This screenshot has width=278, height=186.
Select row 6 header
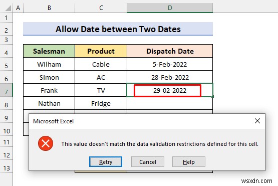click(x=6, y=77)
